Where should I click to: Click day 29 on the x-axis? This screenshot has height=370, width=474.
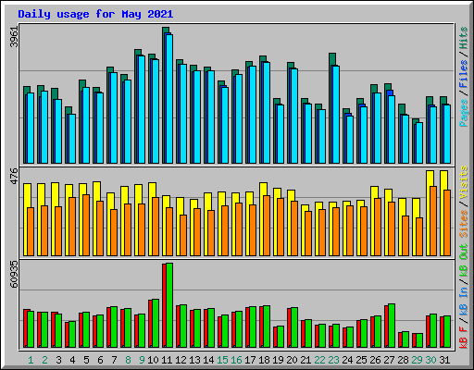tap(417, 360)
